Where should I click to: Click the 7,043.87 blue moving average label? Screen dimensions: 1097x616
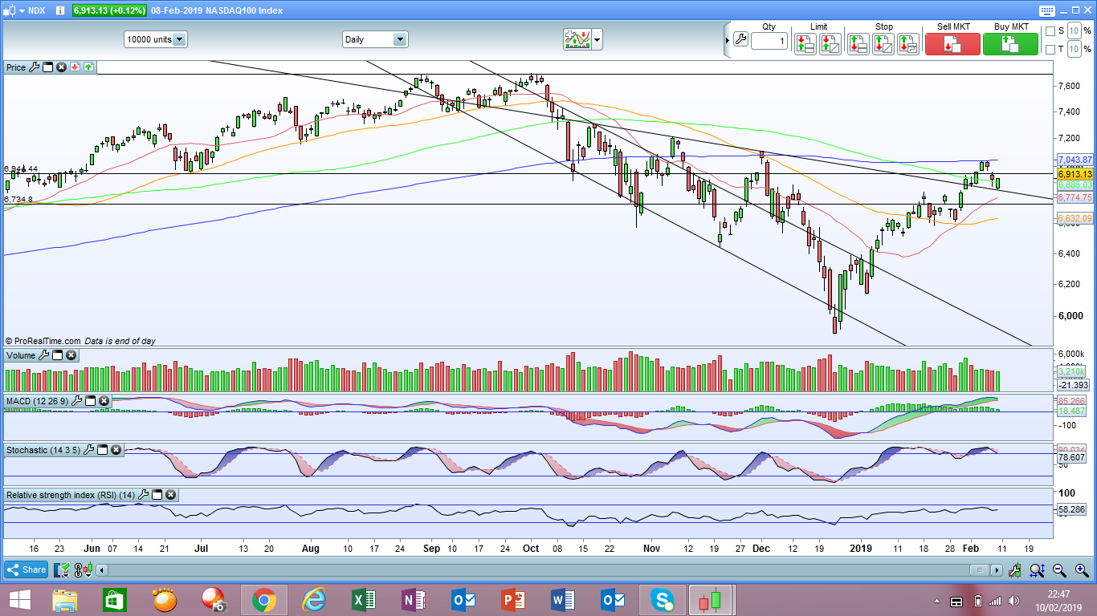pyautogui.click(x=1075, y=160)
